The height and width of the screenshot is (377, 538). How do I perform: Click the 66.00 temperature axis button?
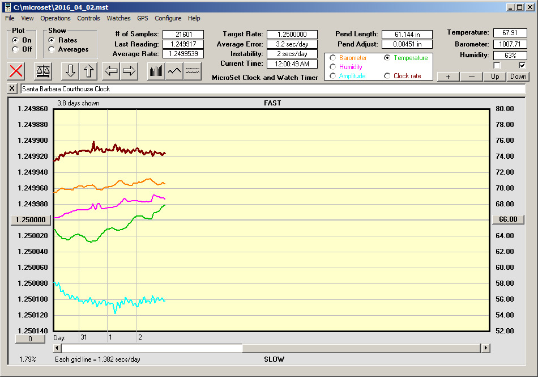[508, 219]
